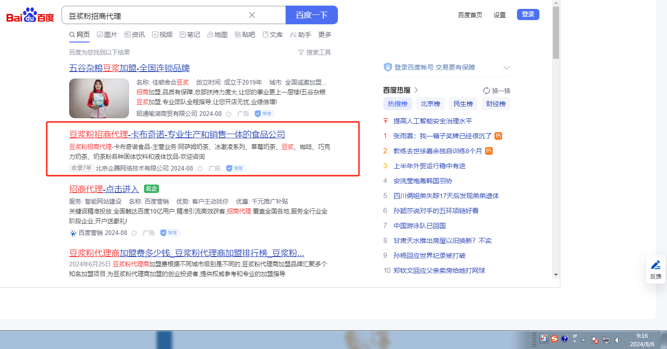Open the 反馈 feedback widget
The image size is (667, 349).
pyautogui.click(x=656, y=270)
